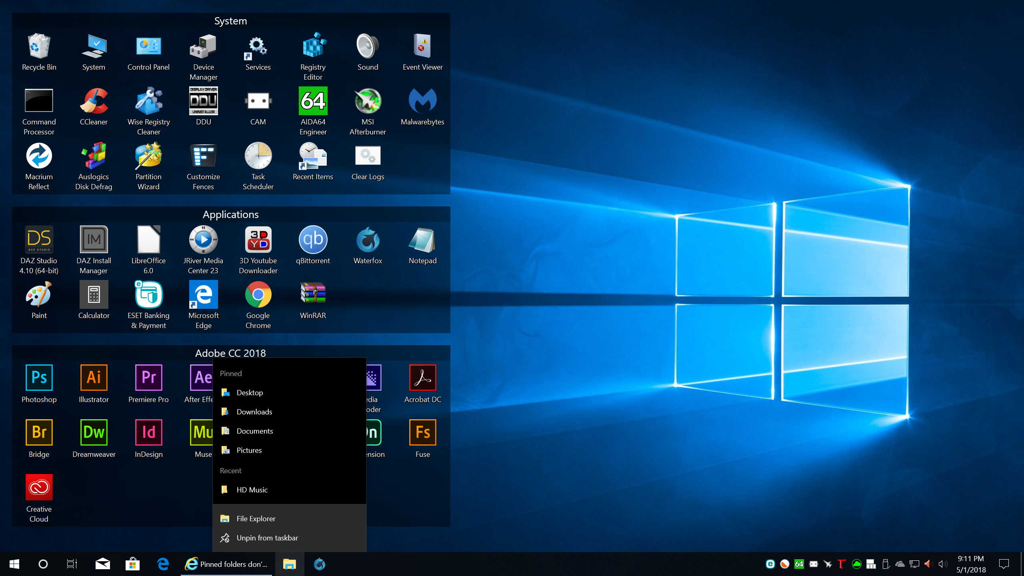The image size is (1024, 576).
Task: Open pinned Documents in jump list
Action: 290,431
